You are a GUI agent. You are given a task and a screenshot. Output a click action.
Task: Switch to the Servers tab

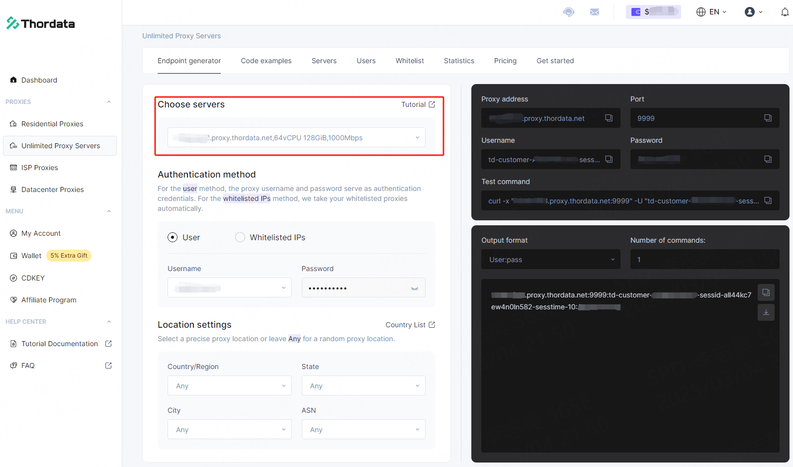pos(324,61)
